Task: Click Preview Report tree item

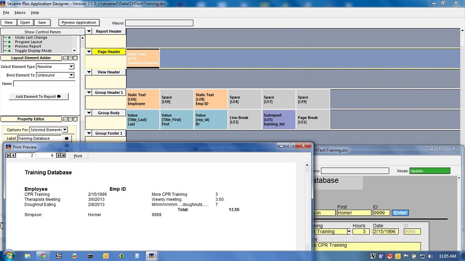Action: (28, 46)
